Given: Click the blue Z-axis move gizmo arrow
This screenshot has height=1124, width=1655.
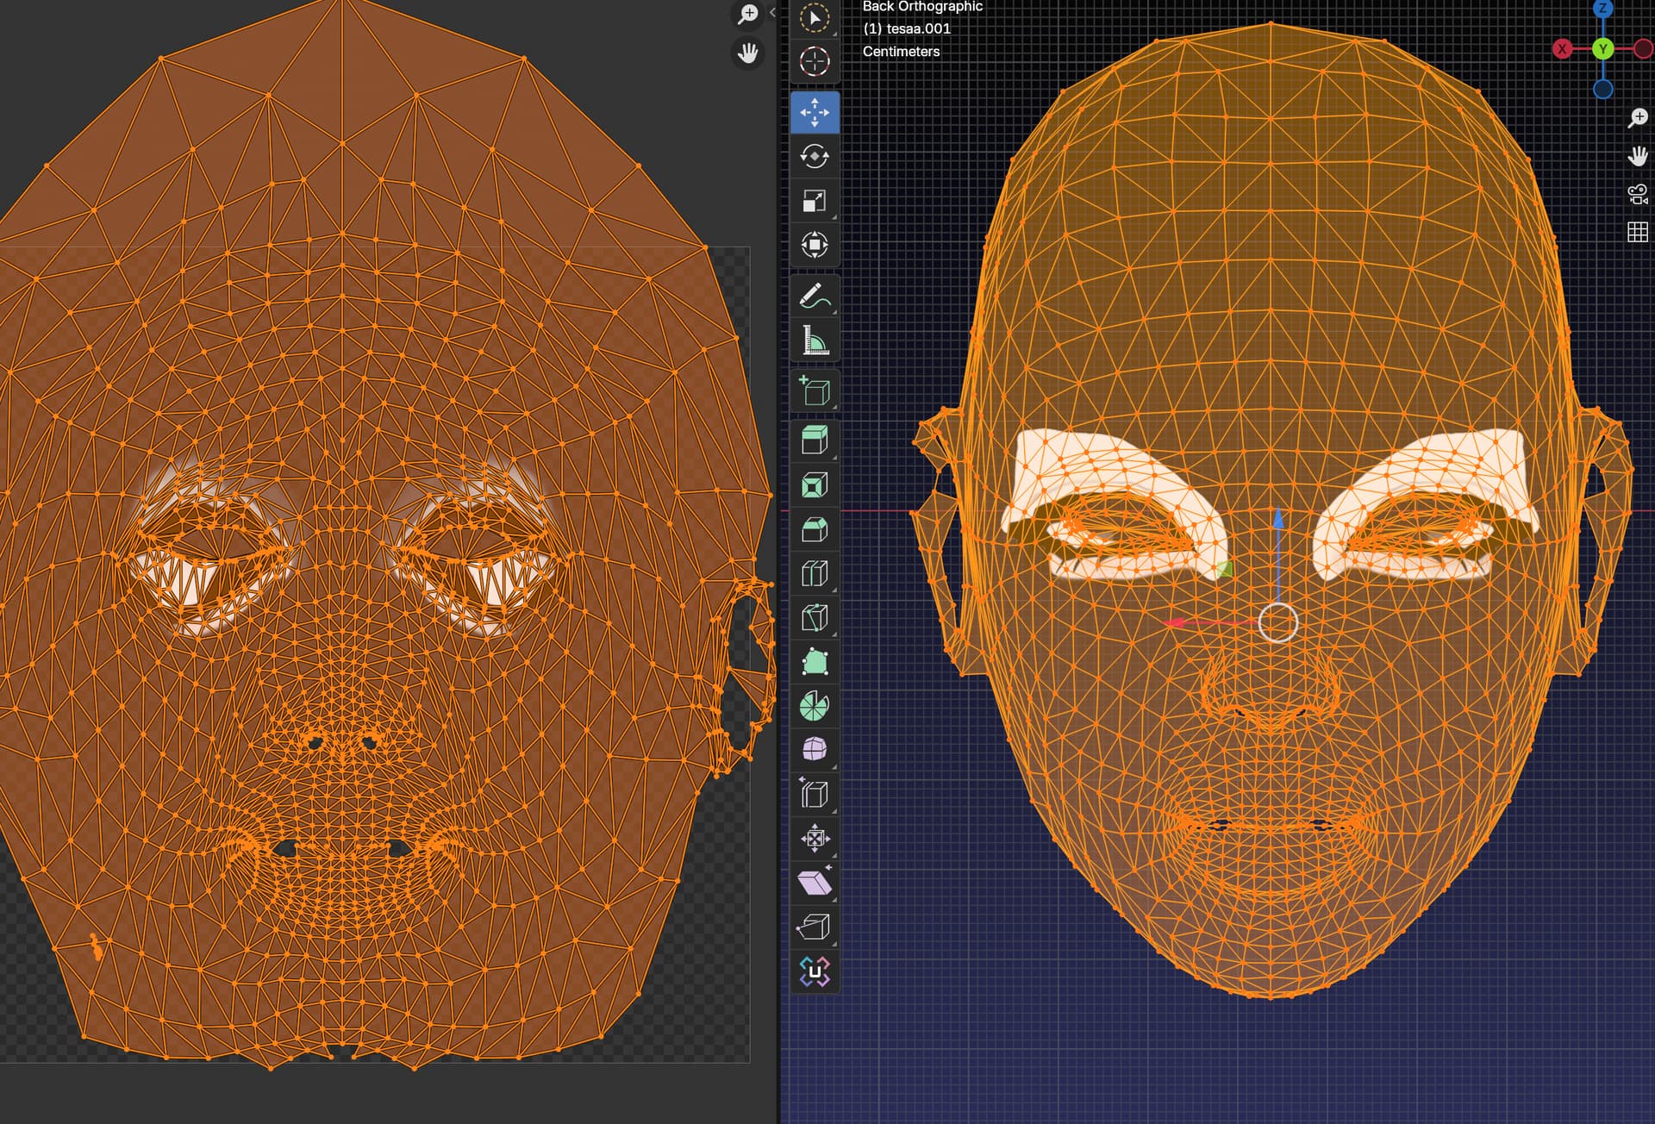Looking at the screenshot, I should [x=1278, y=520].
